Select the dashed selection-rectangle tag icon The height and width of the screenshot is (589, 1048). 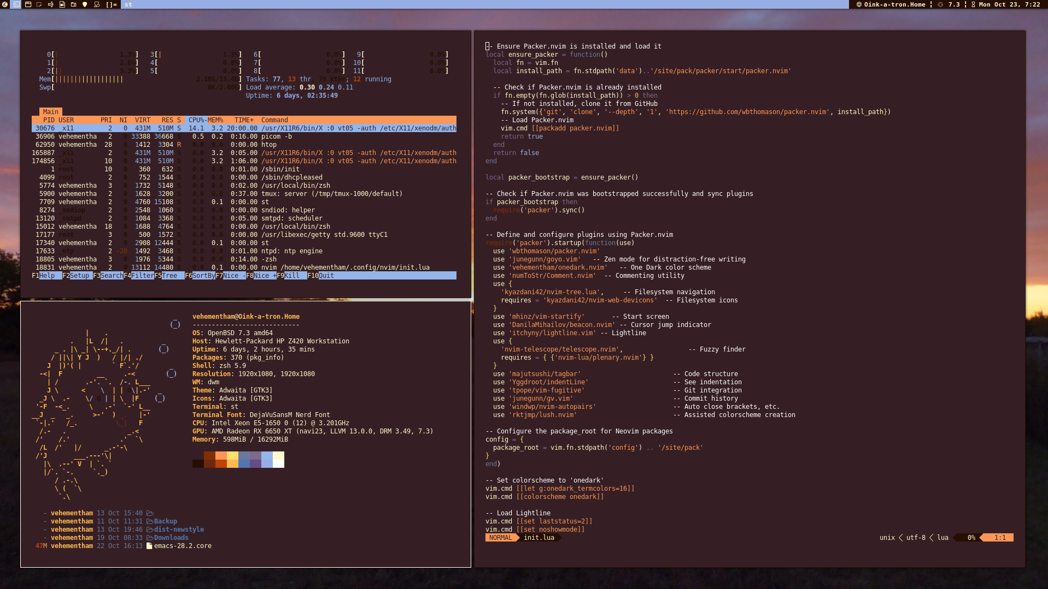(x=39, y=4)
